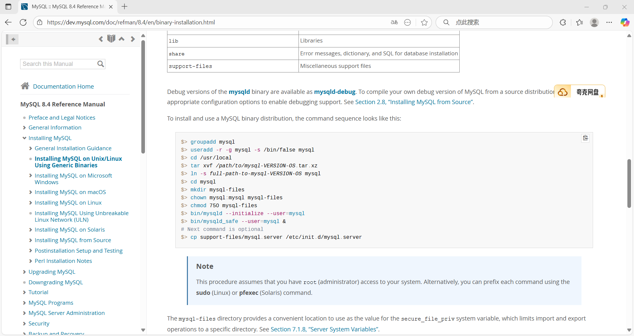Follow the mysqld-debug link

335,92
